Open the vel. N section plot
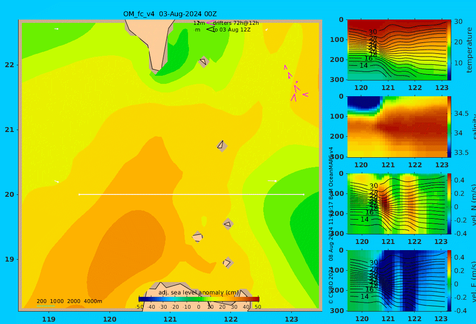The height and width of the screenshot is (324, 476). tap(397, 203)
